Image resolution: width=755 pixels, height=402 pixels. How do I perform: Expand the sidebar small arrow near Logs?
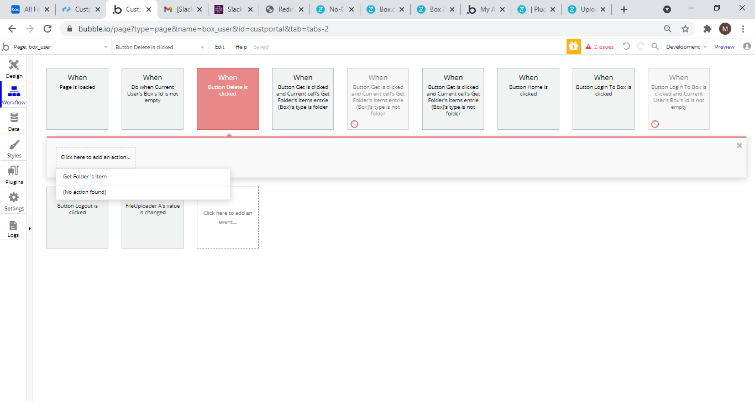coord(29,229)
